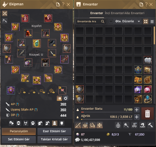
Task: Toggle the checkbox above Kısayol: U
Action: click(37, 51)
